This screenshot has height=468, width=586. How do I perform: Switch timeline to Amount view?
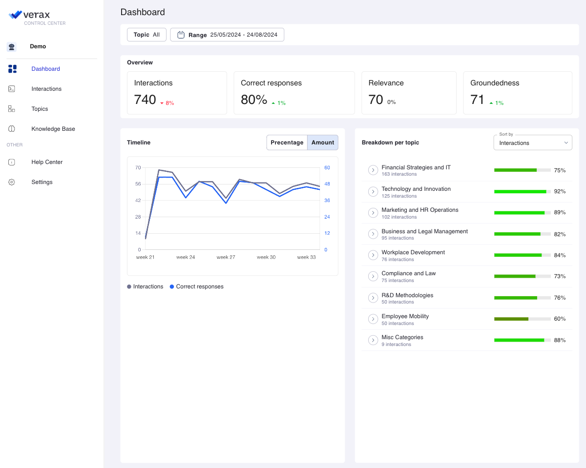pyautogui.click(x=323, y=142)
